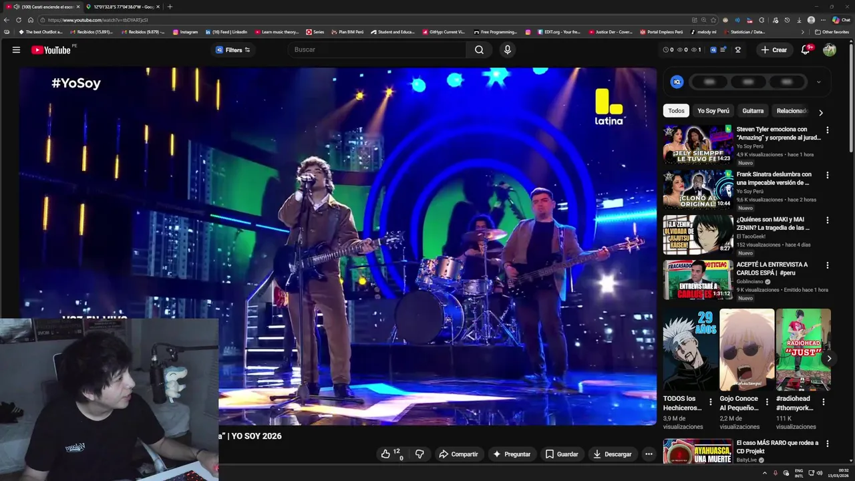The width and height of the screenshot is (855, 481).
Task: Go back in browser history
Action: (x=7, y=20)
